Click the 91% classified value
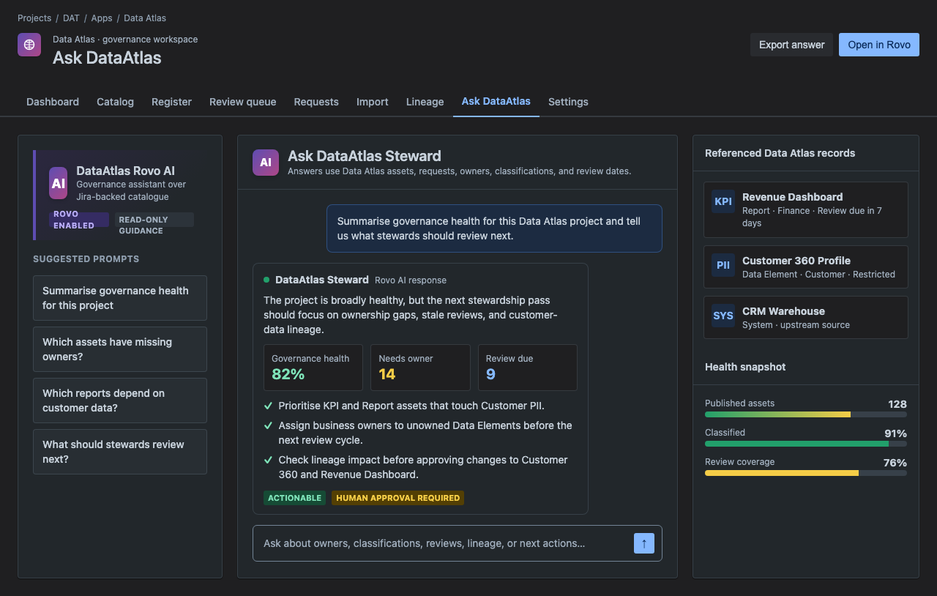The width and height of the screenshot is (937, 596). (x=896, y=433)
